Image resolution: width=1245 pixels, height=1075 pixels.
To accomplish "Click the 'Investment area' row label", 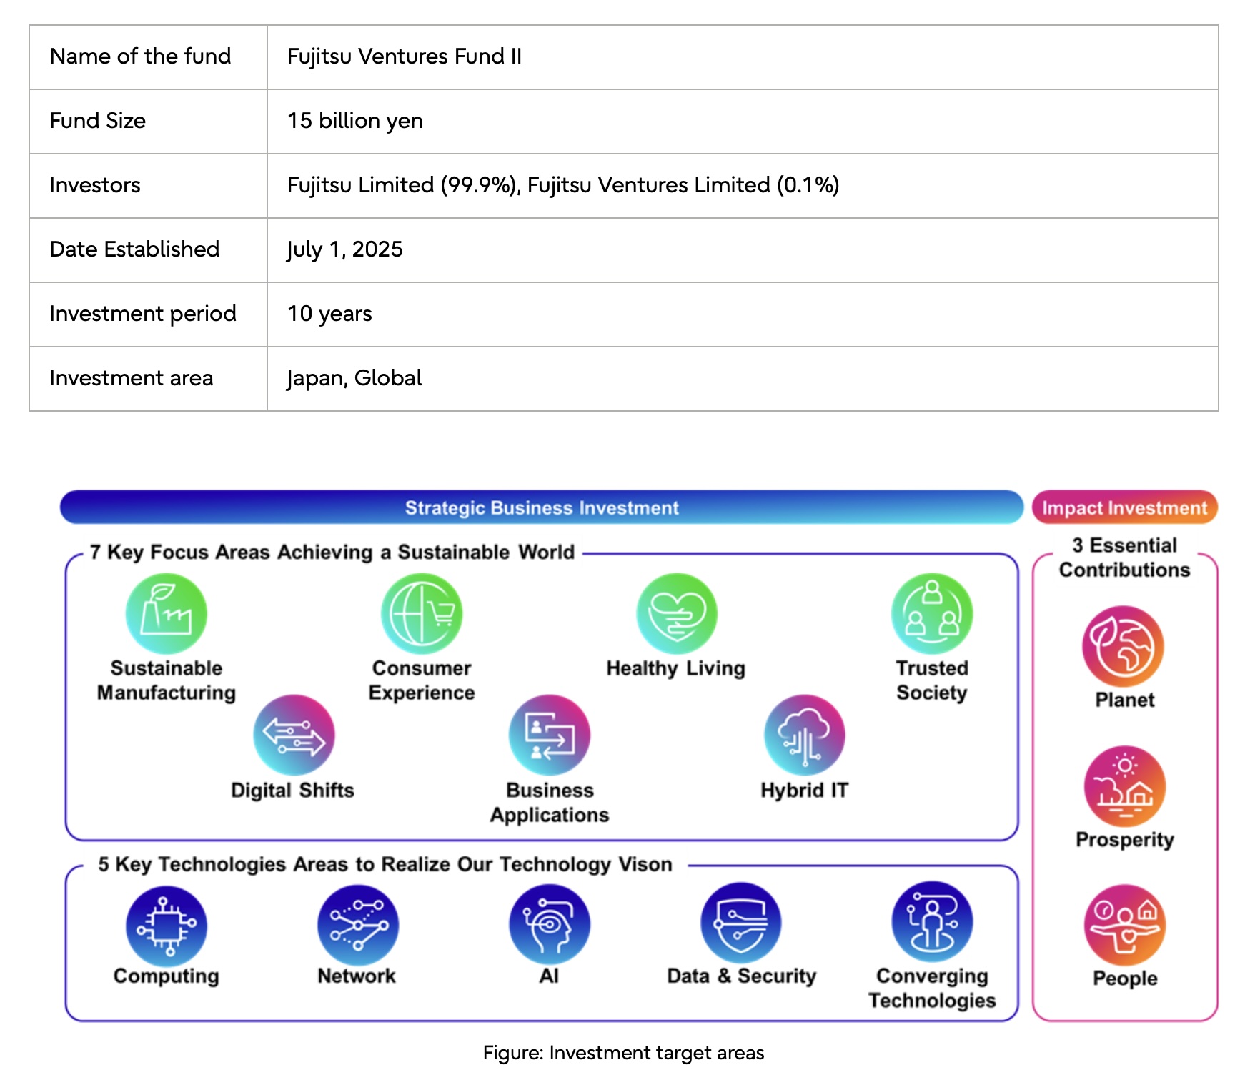I will [132, 378].
